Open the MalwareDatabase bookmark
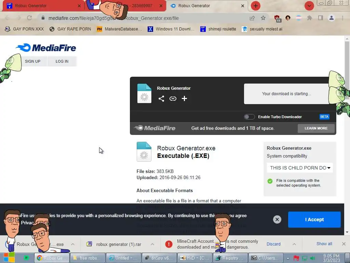The image size is (350, 263). tap(119, 29)
